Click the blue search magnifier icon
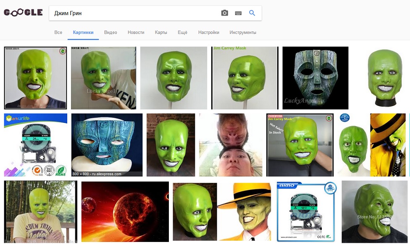Image resolution: width=410 pixels, height=244 pixels. [252, 13]
